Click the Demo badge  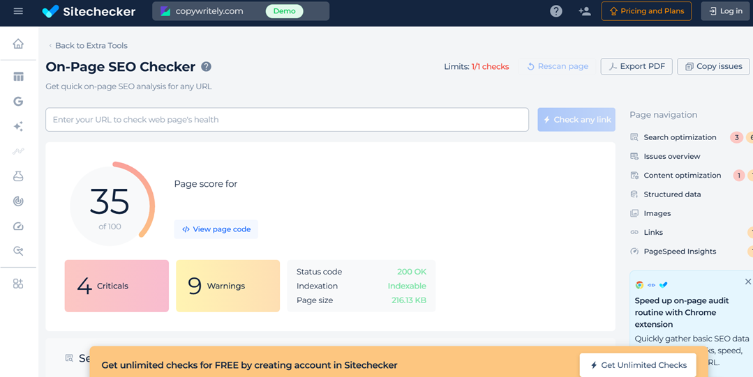[x=284, y=11]
